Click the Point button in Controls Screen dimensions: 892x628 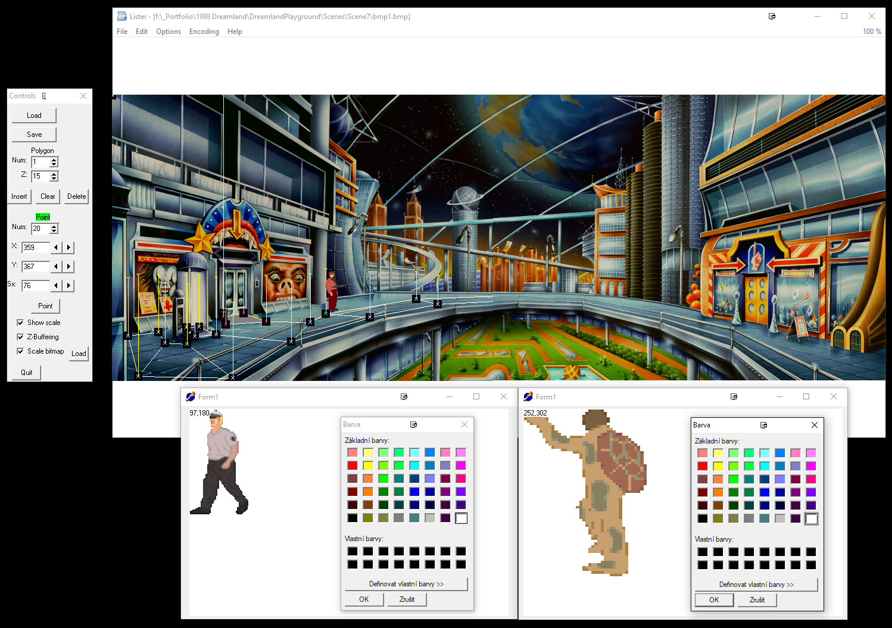pos(45,306)
